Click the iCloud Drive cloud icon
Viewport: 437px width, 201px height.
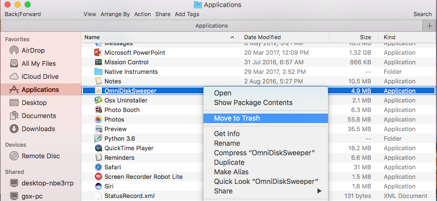coord(14,77)
